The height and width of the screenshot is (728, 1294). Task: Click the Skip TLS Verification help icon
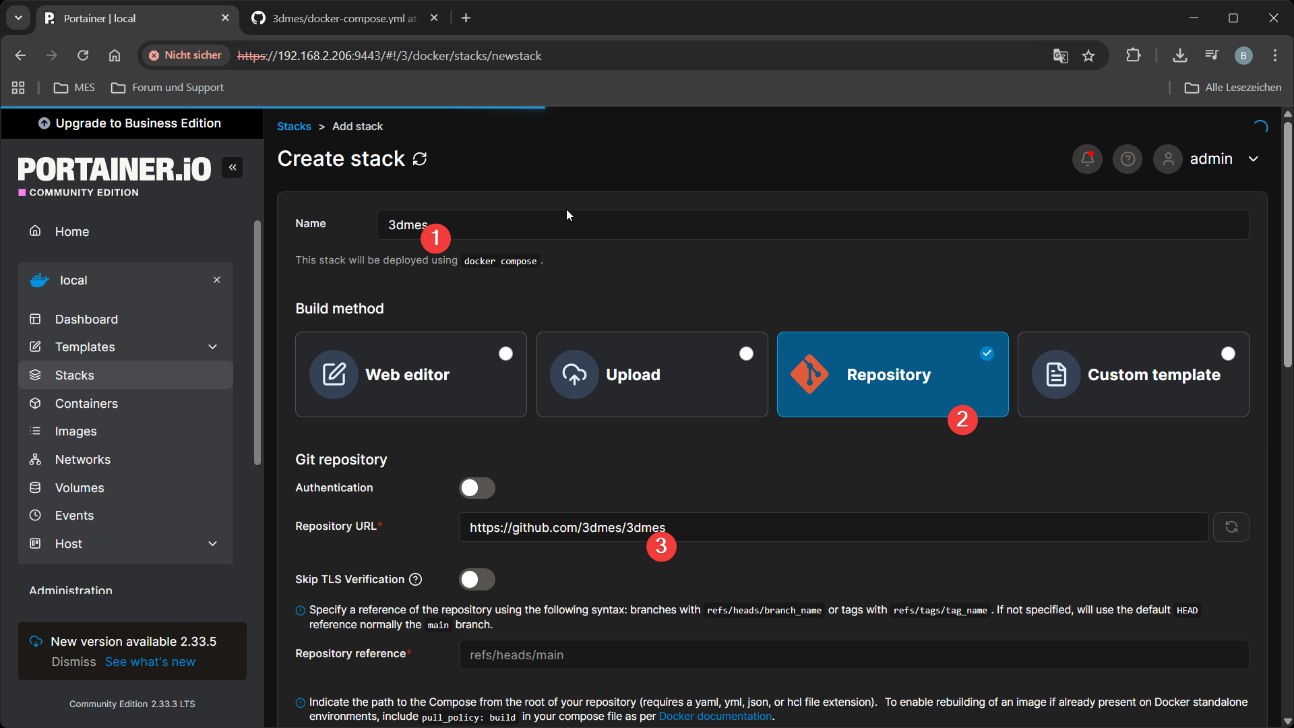[416, 580]
